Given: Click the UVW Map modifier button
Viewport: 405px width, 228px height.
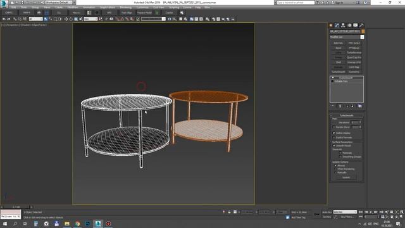Looking at the screenshot, I should click(x=354, y=67).
